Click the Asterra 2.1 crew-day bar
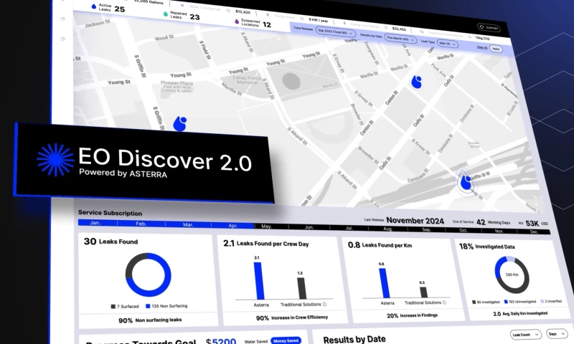The width and height of the screenshot is (574, 344). pyautogui.click(x=259, y=281)
